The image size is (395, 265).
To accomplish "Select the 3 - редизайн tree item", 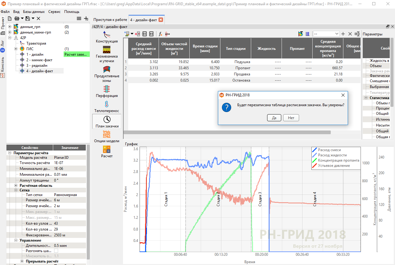I will tap(37, 66).
